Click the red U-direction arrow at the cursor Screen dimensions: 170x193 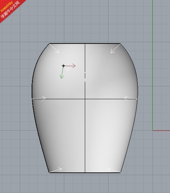click(x=70, y=66)
